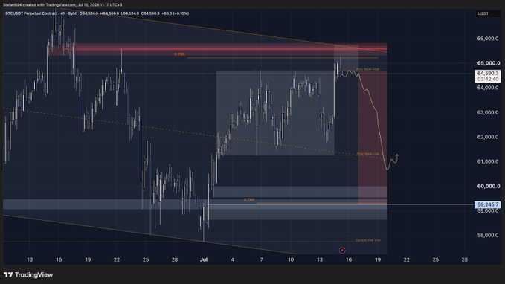This screenshot has width=505, height=284.
Task: Click the 65,000.0 price axis label
Action: tap(489, 63)
